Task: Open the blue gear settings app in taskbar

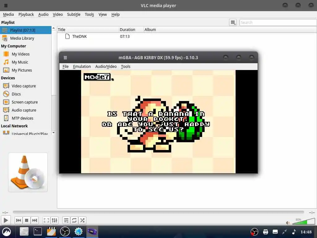Action: [x=78, y=231]
